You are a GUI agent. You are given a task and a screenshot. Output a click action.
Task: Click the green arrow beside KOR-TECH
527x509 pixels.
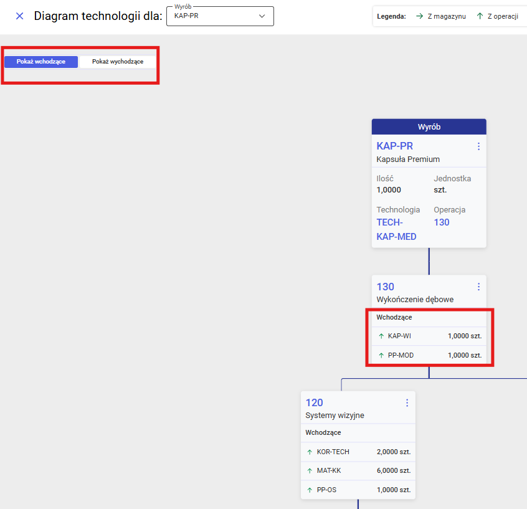[310, 452]
